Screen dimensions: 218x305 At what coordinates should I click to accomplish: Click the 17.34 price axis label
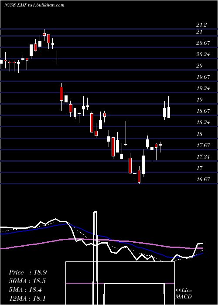tap(203, 156)
